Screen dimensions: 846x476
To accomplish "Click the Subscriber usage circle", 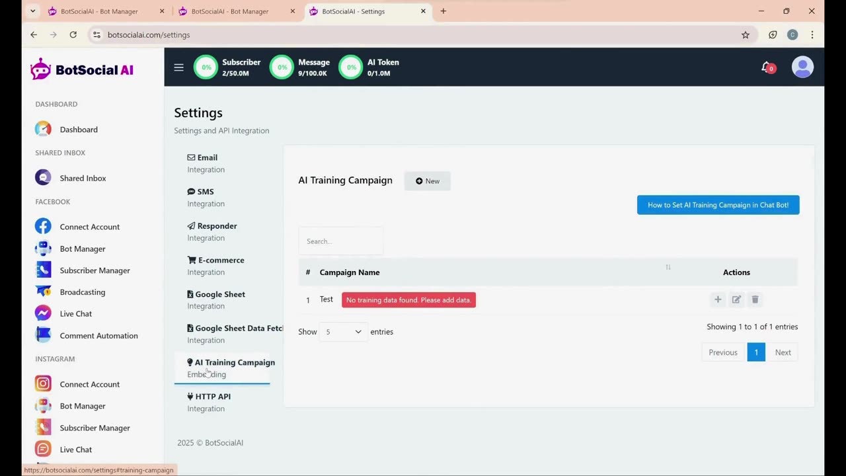I will pos(206,67).
